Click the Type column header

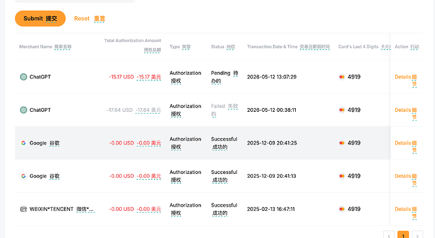[180, 46]
